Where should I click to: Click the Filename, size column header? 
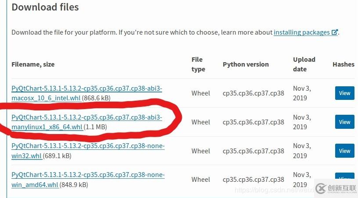click(33, 64)
